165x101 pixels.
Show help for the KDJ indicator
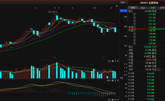[x=115, y=100]
